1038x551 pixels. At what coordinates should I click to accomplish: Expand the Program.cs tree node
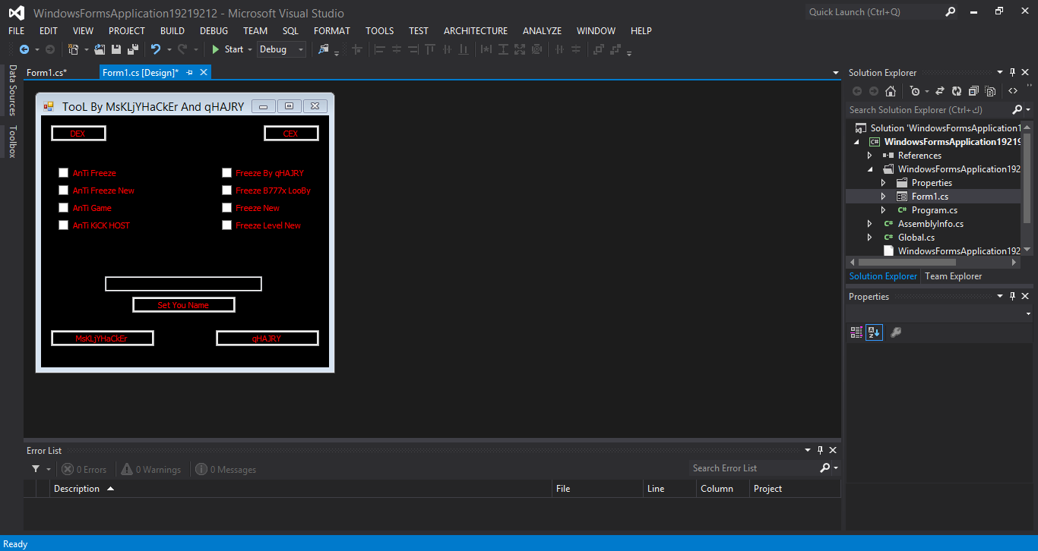tap(884, 210)
